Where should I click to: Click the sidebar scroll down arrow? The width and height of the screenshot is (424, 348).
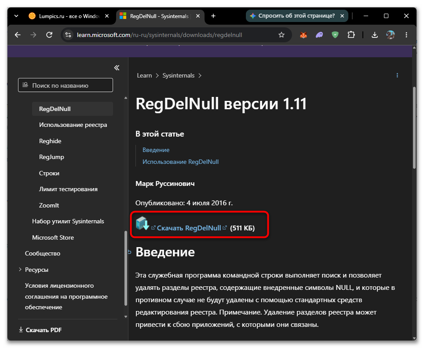point(126,316)
